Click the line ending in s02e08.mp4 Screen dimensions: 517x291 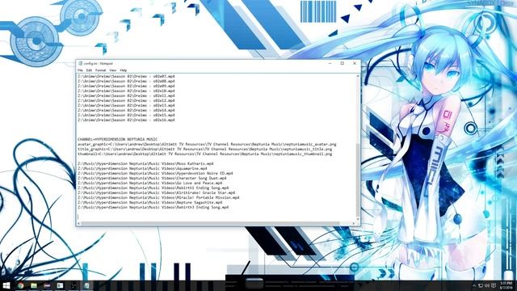[126, 81]
